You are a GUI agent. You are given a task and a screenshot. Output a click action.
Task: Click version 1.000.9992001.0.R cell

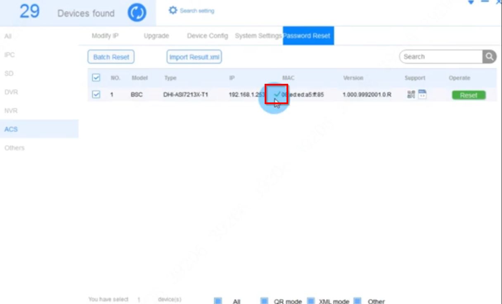pos(367,95)
